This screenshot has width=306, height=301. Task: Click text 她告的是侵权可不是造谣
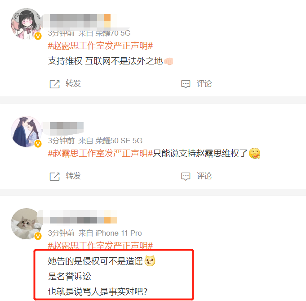click(x=95, y=261)
